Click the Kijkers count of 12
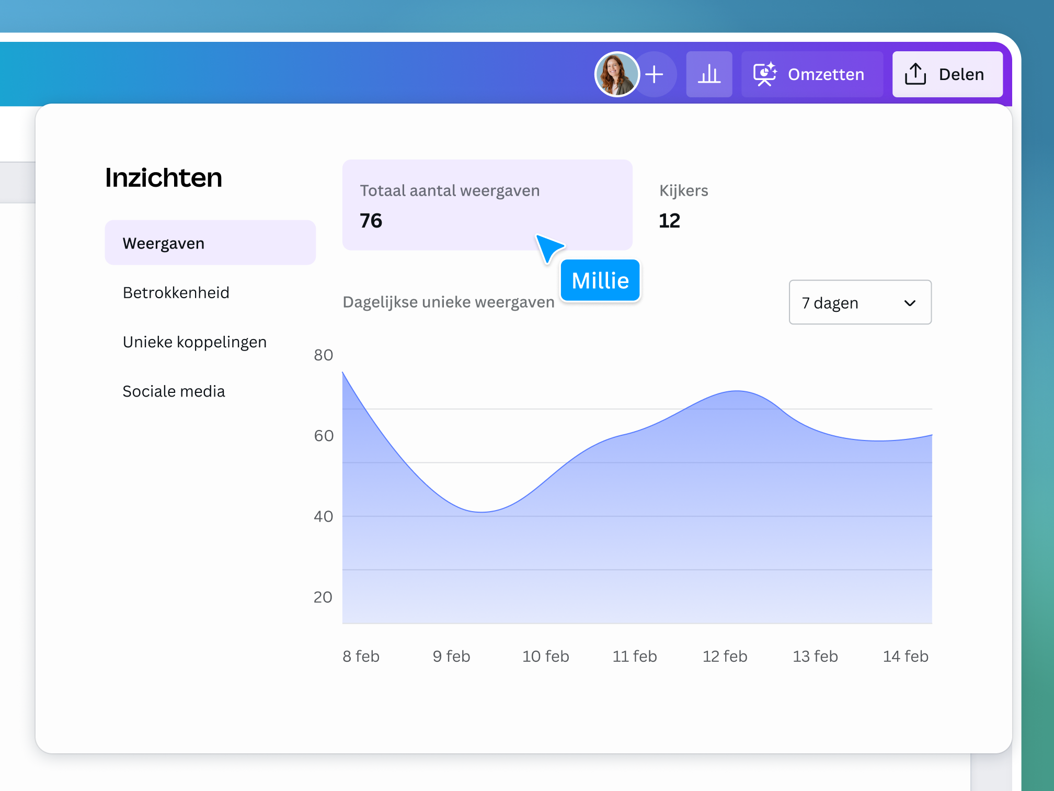This screenshot has width=1054, height=791. 670,220
